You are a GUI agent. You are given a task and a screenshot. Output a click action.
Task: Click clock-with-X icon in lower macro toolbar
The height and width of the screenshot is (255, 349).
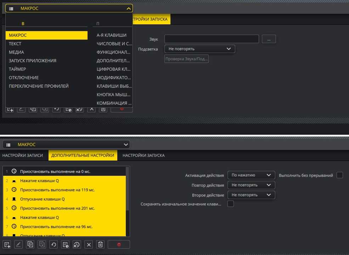point(77,244)
